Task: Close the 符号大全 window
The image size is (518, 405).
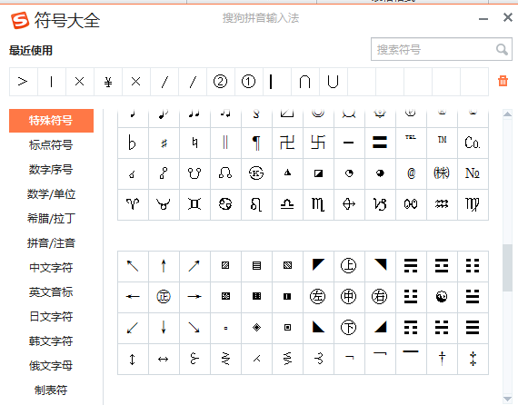Action: [508, 17]
